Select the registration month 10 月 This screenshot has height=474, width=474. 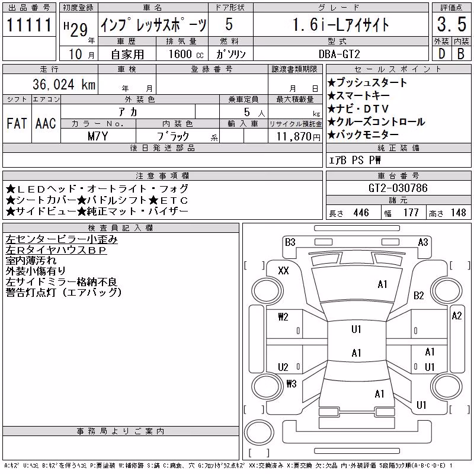tap(82, 55)
